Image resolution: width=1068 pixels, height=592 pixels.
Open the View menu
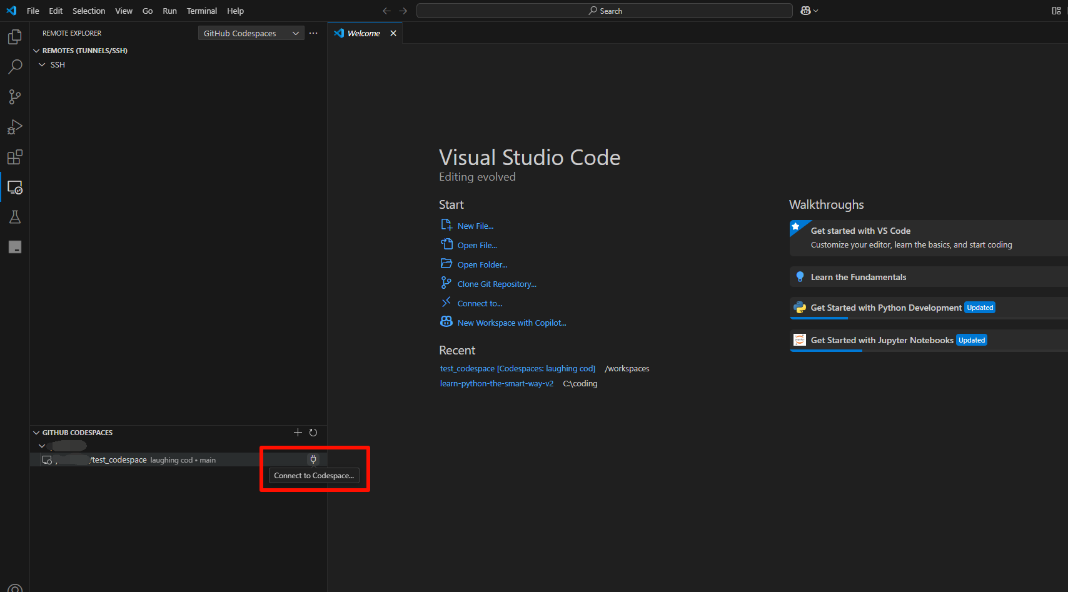[124, 11]
